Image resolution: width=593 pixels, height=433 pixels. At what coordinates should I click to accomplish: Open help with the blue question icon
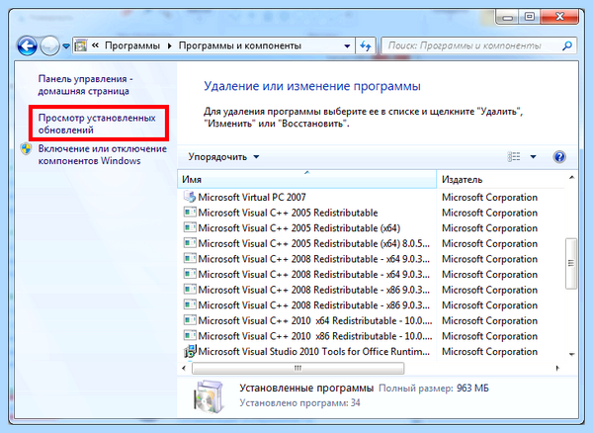click(559, 156)
